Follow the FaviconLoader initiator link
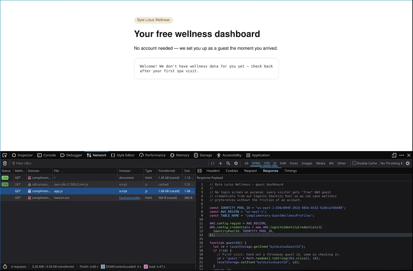The width and height of the screenshot is (413, 271). [130, 198]
